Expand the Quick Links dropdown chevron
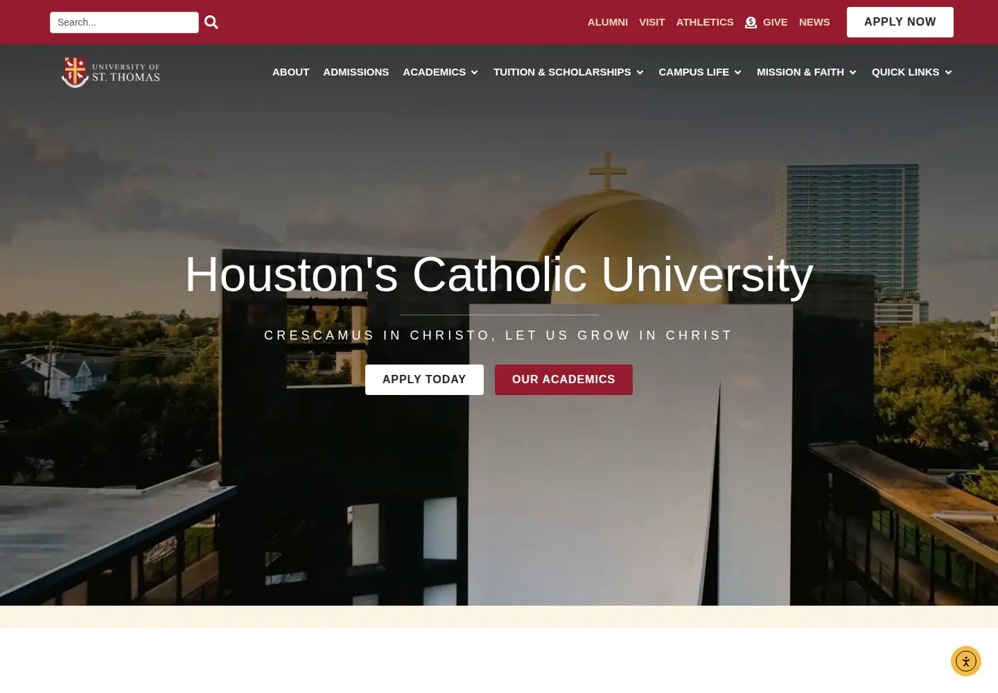Screen dimensions: 998x693 pyautogui.click(x=948, y=72)
